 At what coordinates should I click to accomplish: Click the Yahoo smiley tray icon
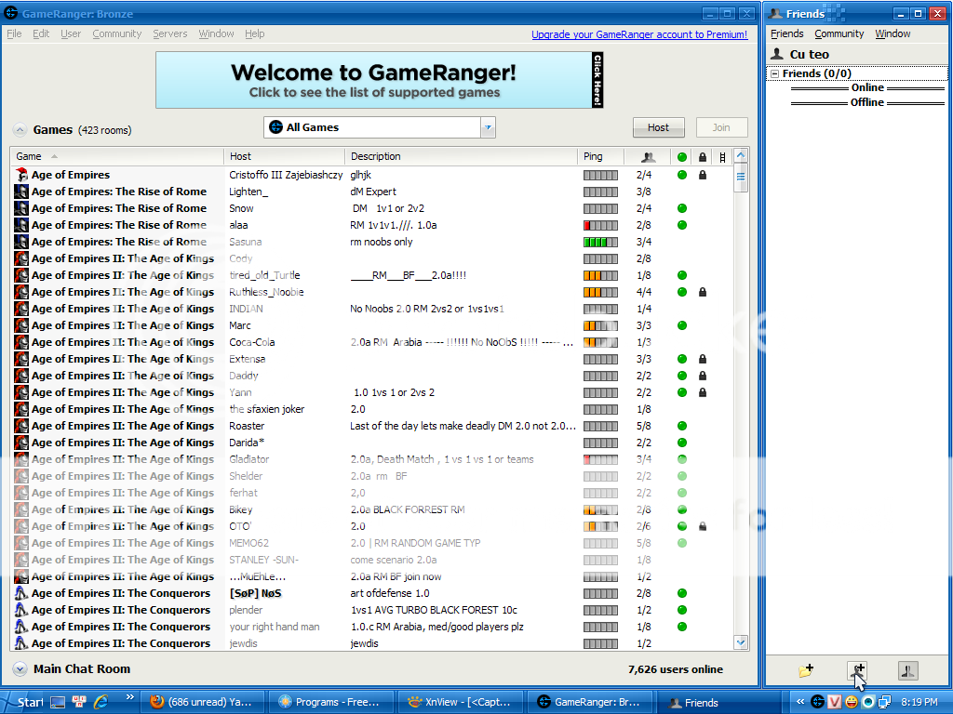tap(852, 702)
